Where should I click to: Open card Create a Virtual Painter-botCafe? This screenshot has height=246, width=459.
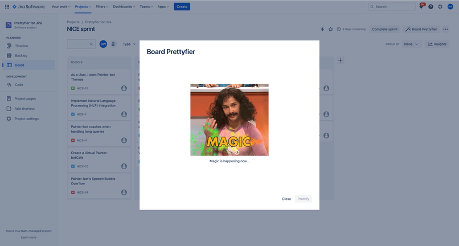[x=99, y=160]
